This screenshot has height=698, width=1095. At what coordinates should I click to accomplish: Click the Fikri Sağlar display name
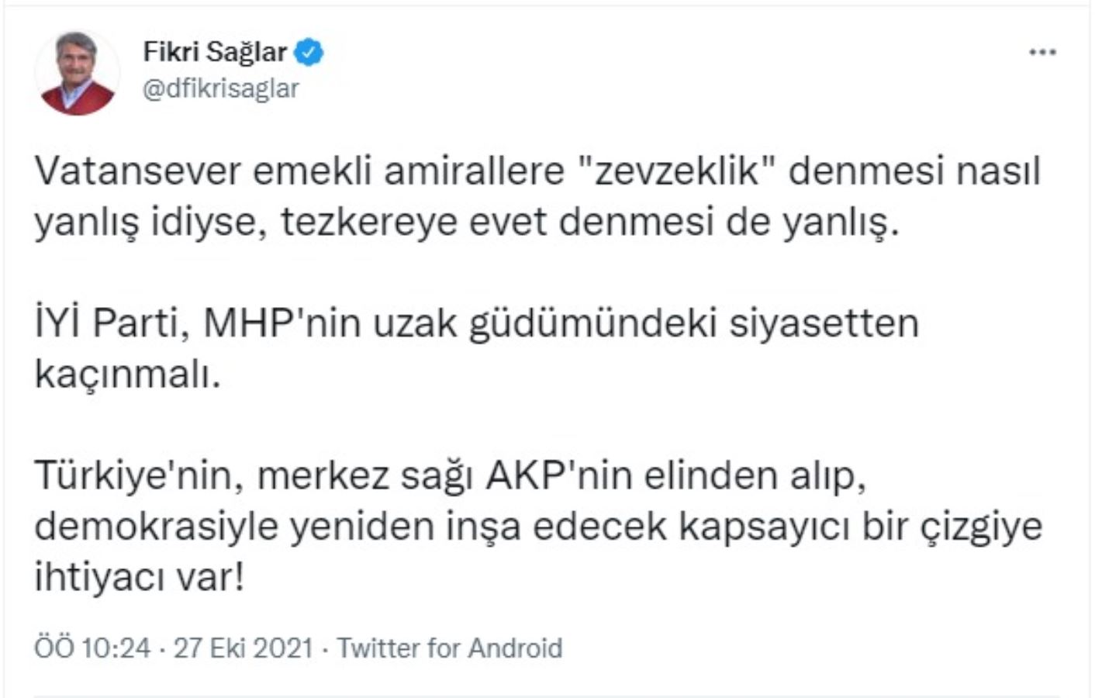[215, 52]
